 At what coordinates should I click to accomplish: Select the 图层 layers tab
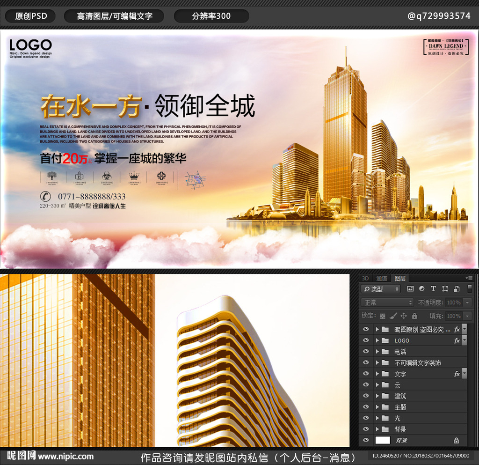(x=400, y=278)
